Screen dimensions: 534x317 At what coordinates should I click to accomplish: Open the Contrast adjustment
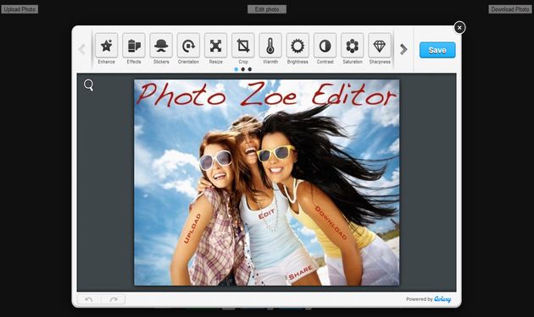click(325, 46)
